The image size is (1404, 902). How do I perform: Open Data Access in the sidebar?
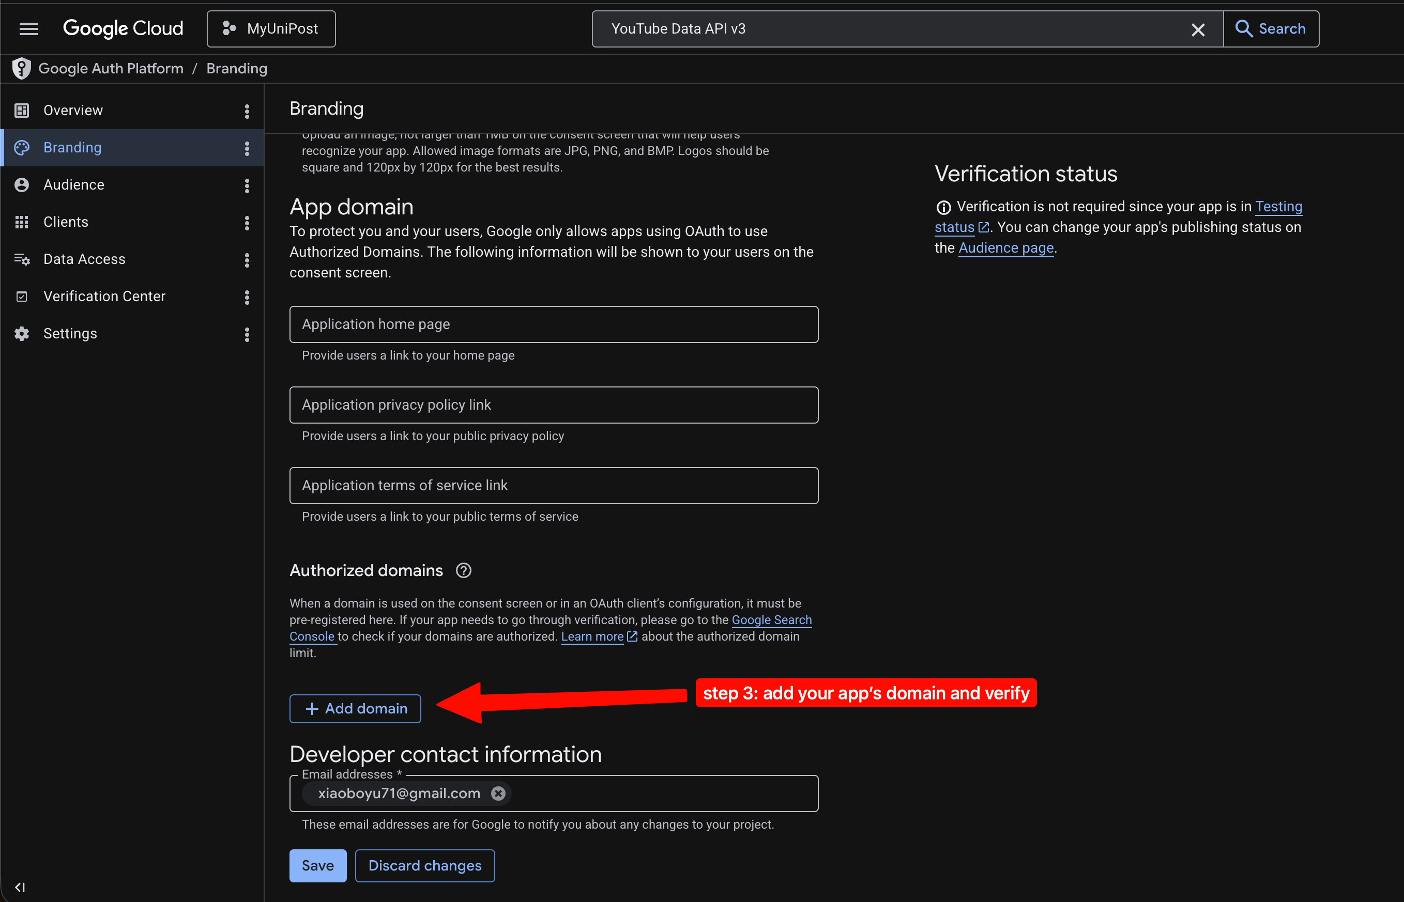pos(132,259)
